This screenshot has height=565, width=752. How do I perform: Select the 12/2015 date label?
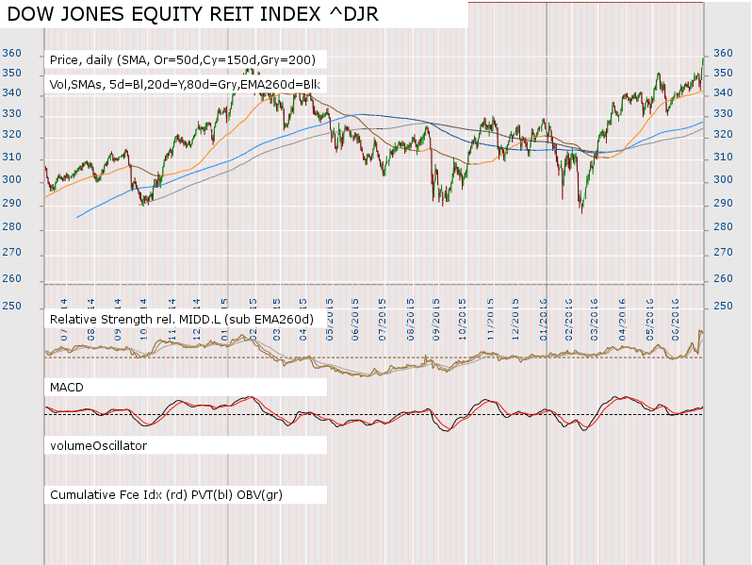pyautogui.click(x=515, y=320)
